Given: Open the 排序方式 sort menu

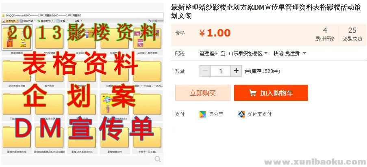Looking at the screenshot, I should [x=46, y=21].
